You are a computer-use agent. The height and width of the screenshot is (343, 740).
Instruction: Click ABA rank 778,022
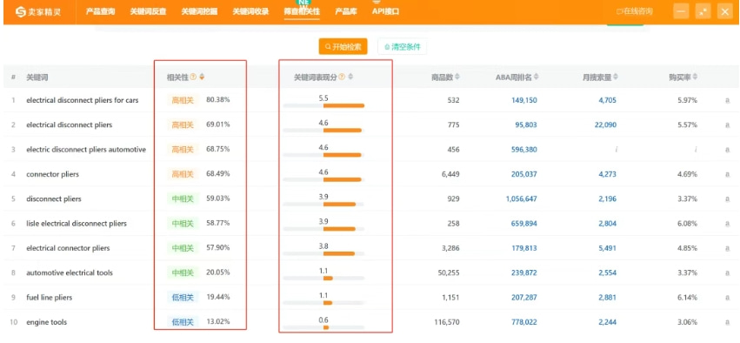point(523,322)
